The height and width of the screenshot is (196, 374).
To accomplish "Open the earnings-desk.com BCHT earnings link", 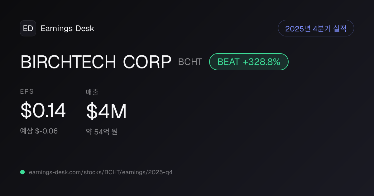I will [101, 172].
